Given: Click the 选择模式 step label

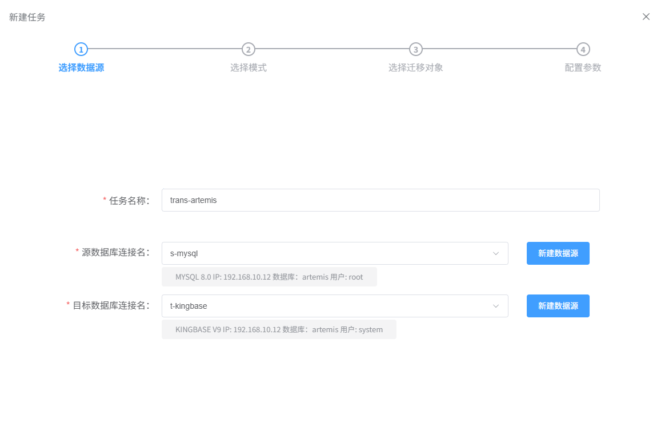Looking at the screenshot, I should tap(249, 67).
